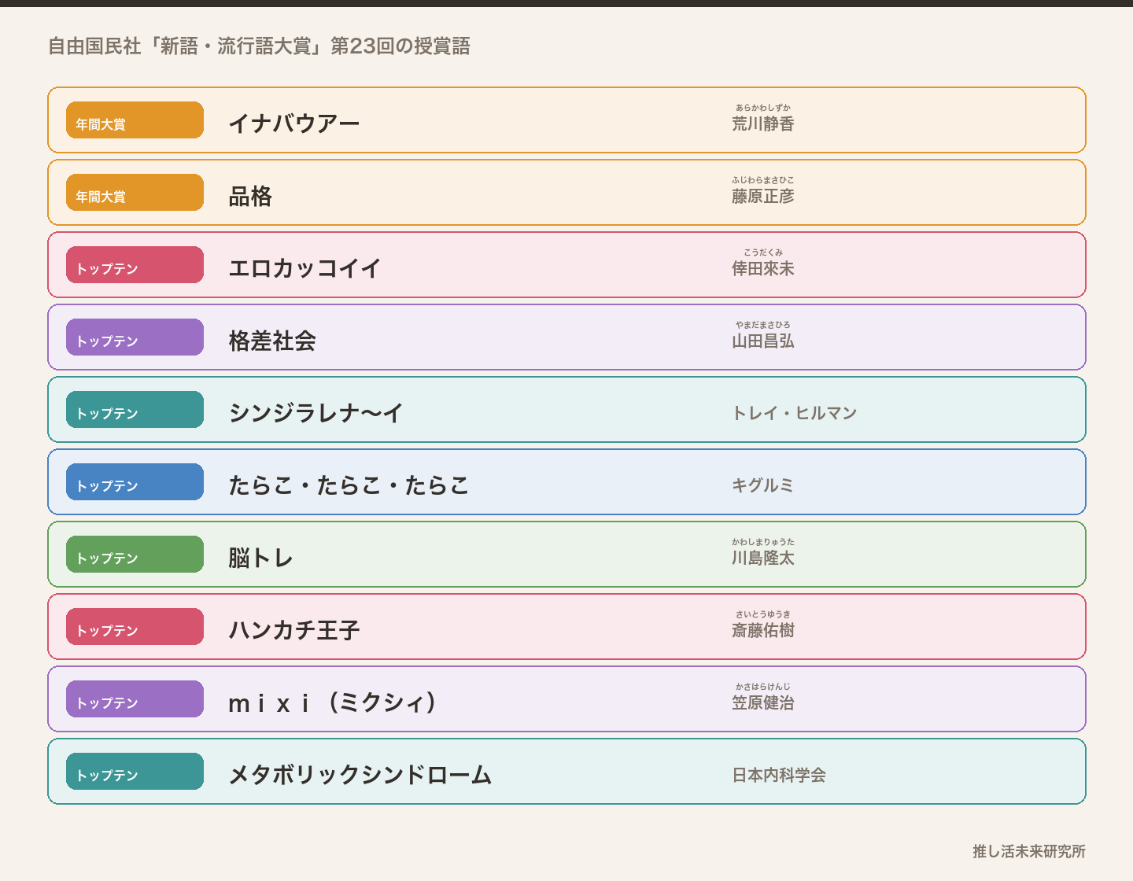
Task: Click the name "日本内科学会"
Action: [779, 775]
